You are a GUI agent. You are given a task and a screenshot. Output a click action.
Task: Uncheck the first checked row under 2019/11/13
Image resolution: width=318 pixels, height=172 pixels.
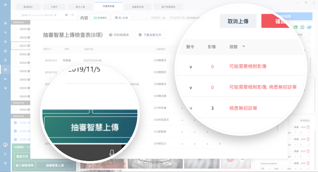pos(15,123)
